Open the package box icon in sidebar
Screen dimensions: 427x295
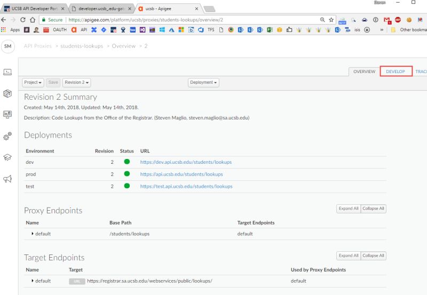pyautogui.click(x=7, y=93)
